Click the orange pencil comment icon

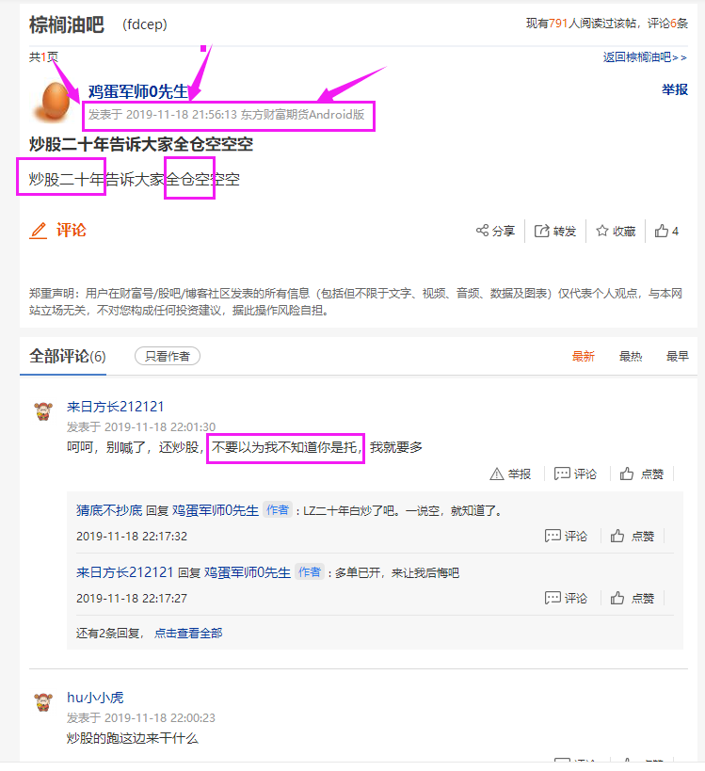(39, 231)
